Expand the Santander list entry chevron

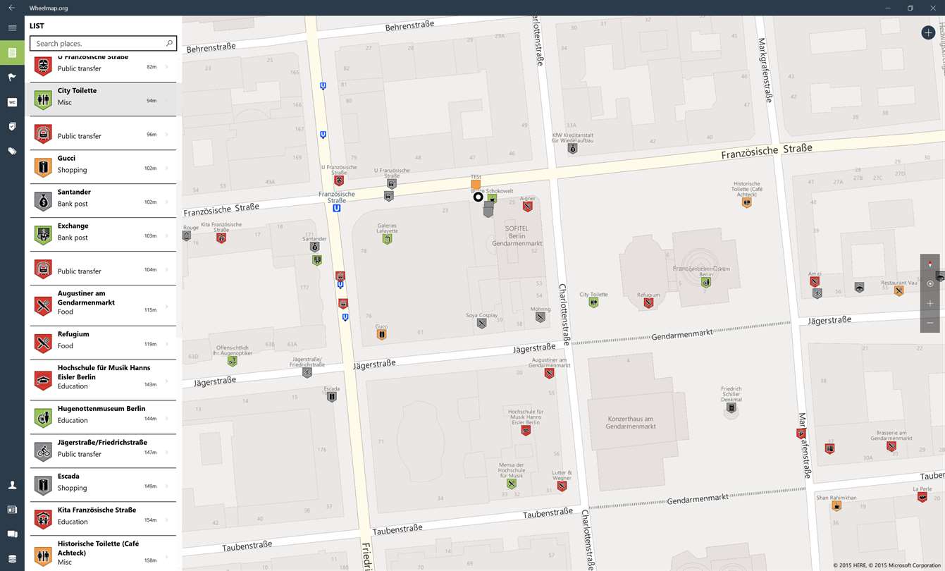167,202
